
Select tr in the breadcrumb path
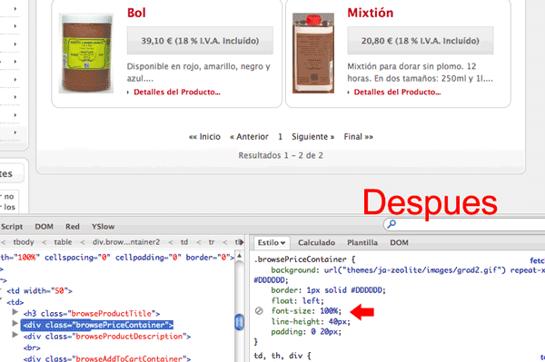pyautogui.click(x=212, y=242)
